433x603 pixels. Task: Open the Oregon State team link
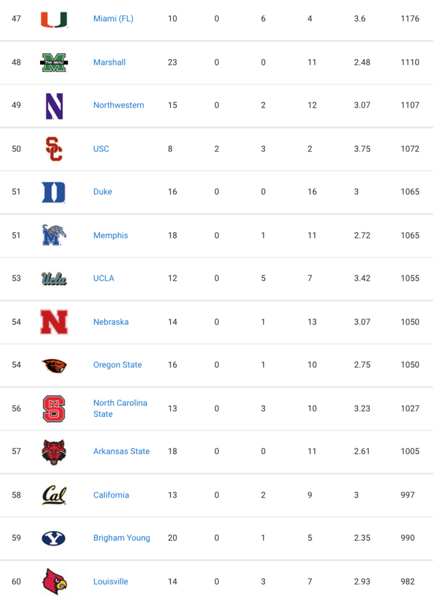pos(117,364)
